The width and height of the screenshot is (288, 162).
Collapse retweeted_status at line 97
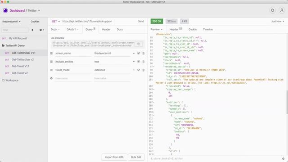point(154,67)
